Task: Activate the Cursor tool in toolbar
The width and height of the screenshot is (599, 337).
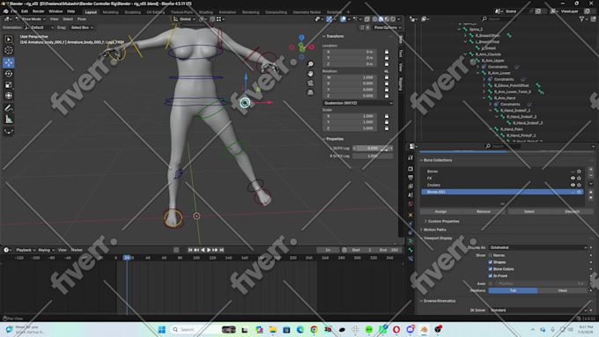Action: (x=9, y=50)
